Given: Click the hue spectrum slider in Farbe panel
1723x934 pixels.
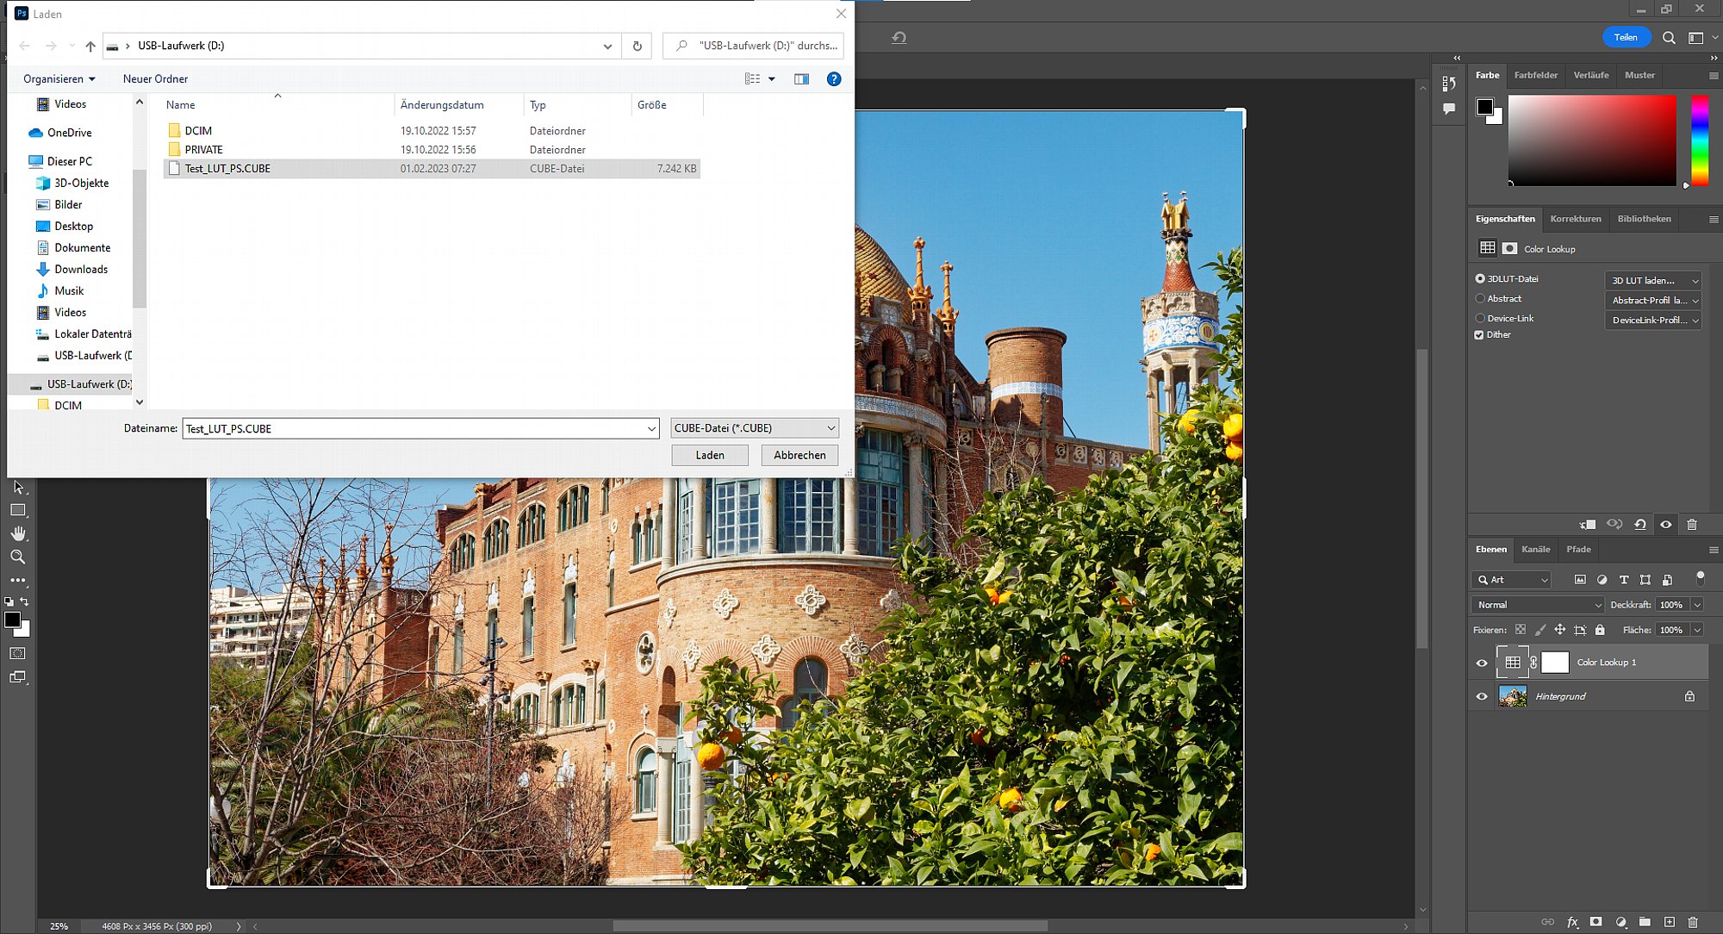Looking at the screenshot, I should [1699, 140].
